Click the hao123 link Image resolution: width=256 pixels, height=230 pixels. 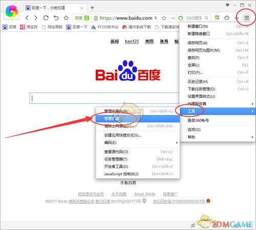coord(132,41)
